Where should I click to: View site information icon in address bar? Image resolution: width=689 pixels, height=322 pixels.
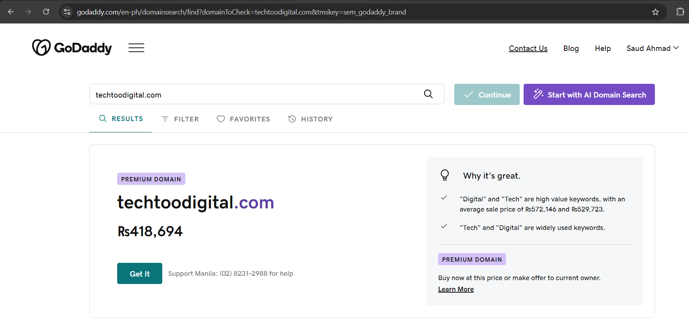[67, 12]
